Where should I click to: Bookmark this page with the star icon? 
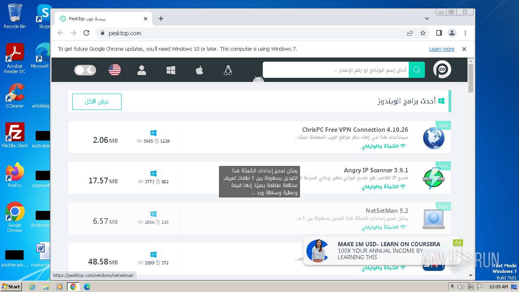pyautogui.click(x=423, y=33)
